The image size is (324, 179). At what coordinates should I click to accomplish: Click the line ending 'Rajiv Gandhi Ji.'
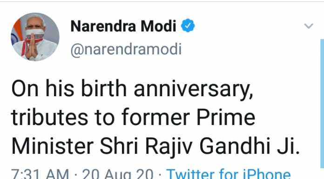click(x=155, y=146)
